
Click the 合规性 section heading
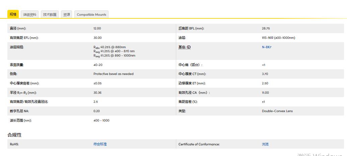[x=15, y=135]
